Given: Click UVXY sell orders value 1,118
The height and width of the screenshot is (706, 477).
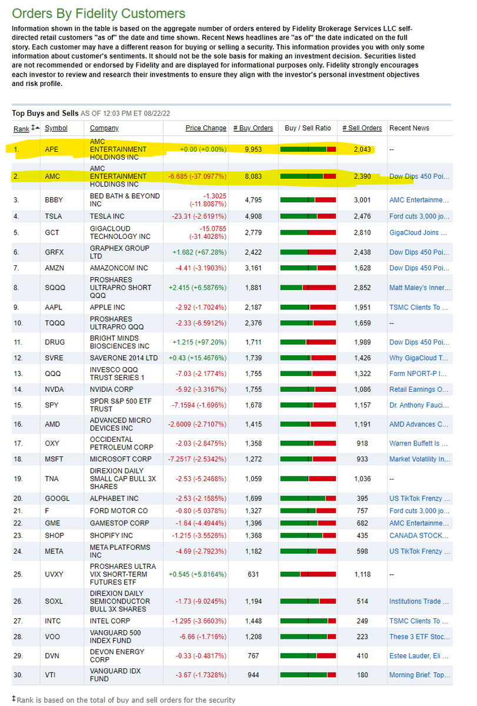Looking at the screenshot, I should click(362, 574).
